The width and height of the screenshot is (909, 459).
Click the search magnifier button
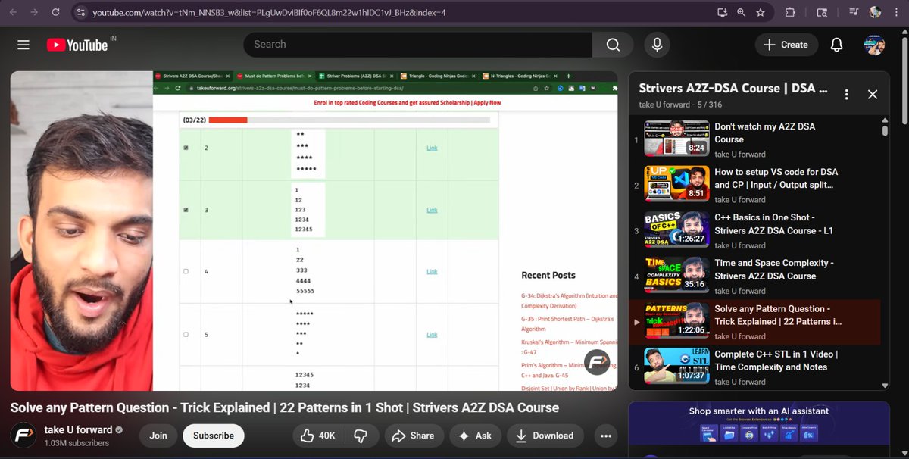pyautogui.click(x=613, y=45)
